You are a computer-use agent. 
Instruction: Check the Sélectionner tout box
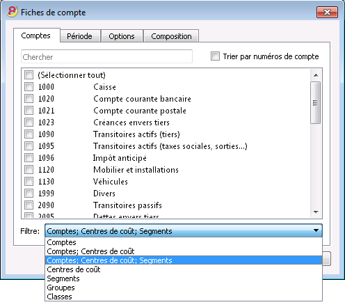click(29, 75)
